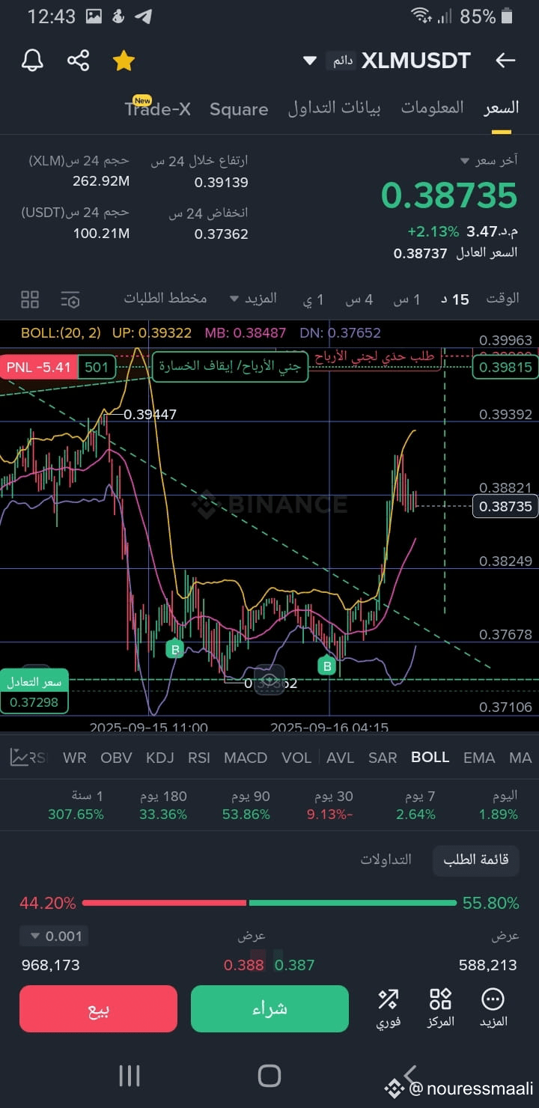Tap the buy/sell ratio bar
This screenshot has height=1108, width=539.
[269, 903]
